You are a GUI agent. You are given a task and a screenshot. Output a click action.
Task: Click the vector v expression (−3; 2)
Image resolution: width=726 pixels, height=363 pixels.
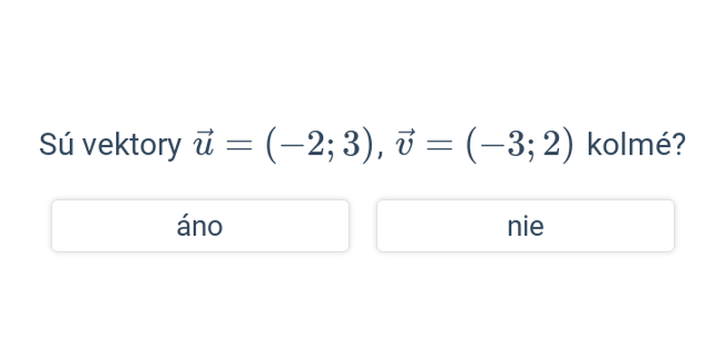tap(520, 145)
